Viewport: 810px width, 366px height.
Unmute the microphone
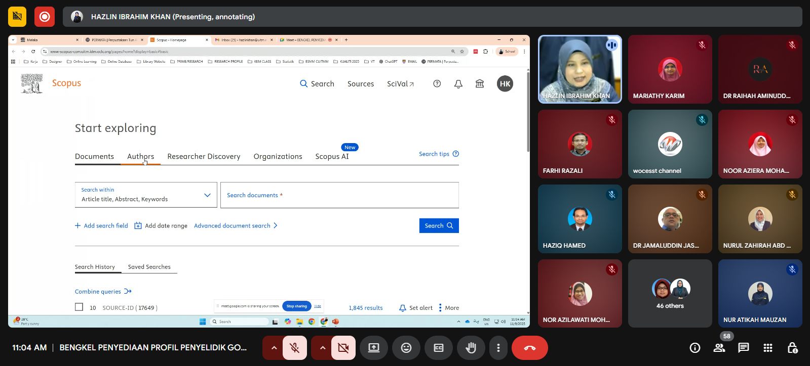point(294,348)
